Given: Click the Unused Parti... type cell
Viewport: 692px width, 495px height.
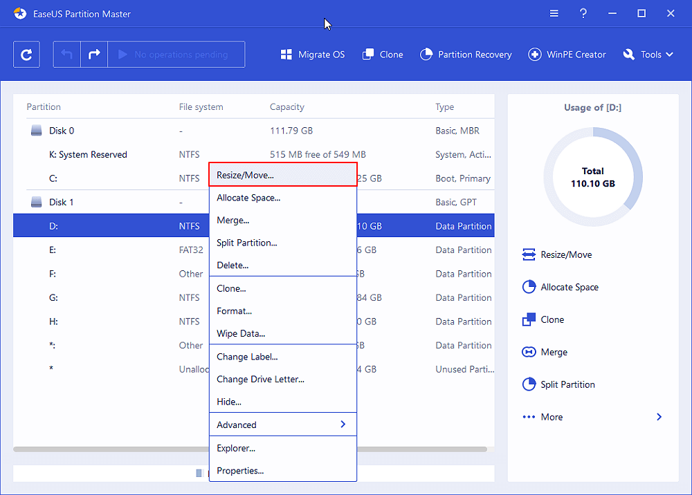Looking at the screenshot, I should (465, 369).
